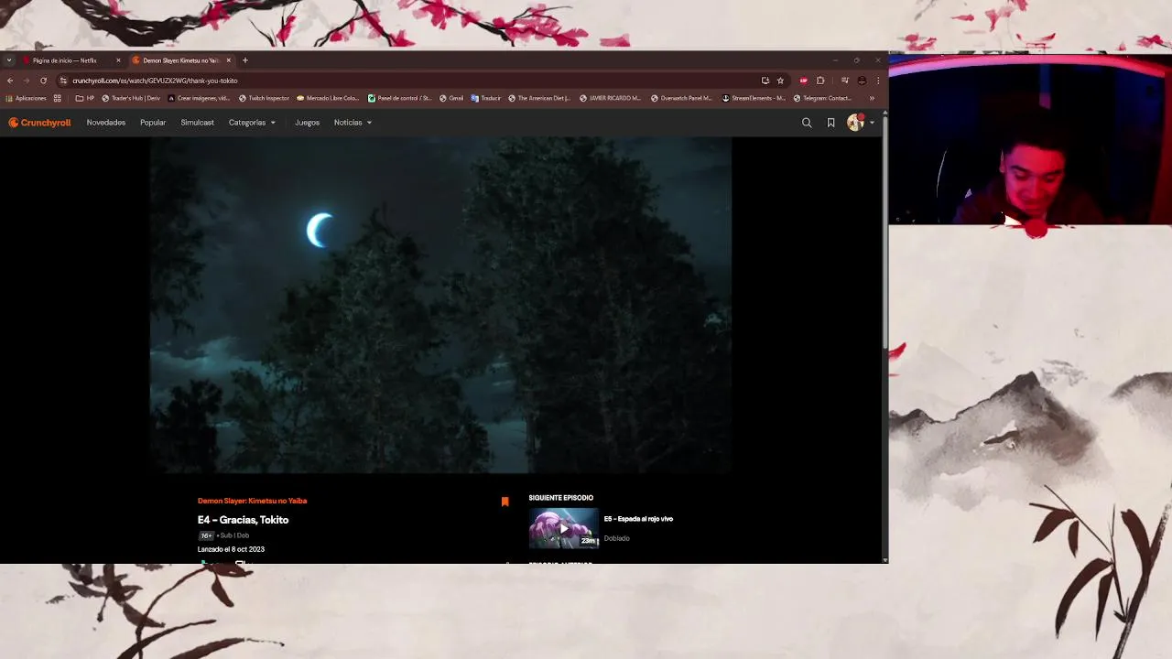1172x659 pixels.
Task: Open the red adblock extension icon
Action: (804, 81)
